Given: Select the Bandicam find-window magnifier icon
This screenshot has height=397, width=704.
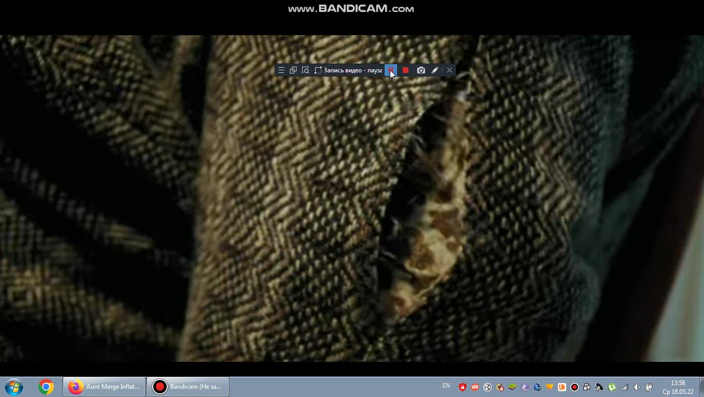Looking at the screenshot, I should tap(305, 70).
